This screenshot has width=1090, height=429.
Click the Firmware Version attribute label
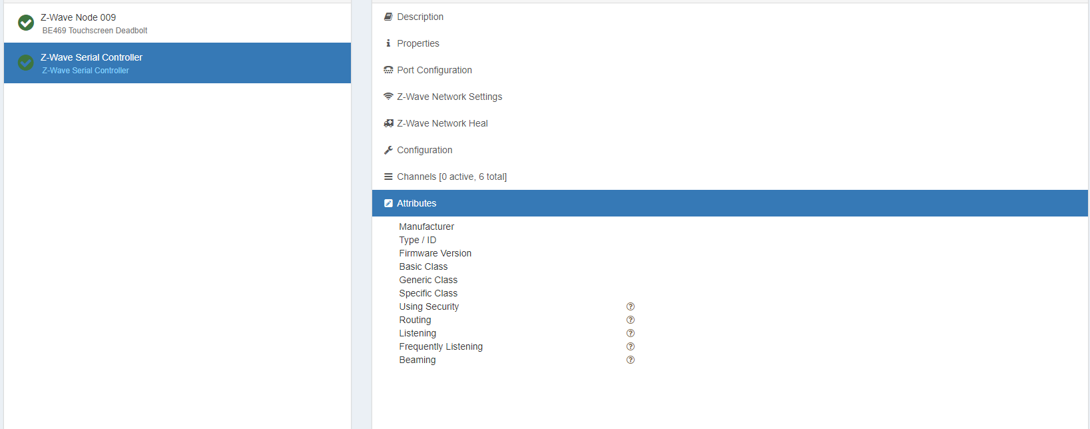pos(435,253)
